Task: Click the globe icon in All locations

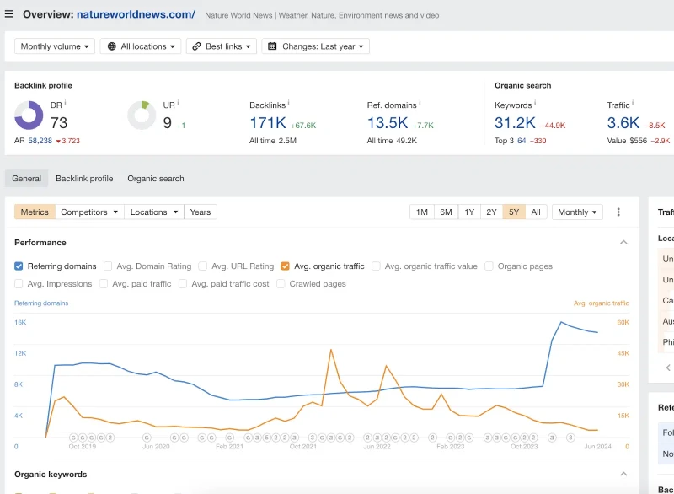Action: click(x=112, y=46)
